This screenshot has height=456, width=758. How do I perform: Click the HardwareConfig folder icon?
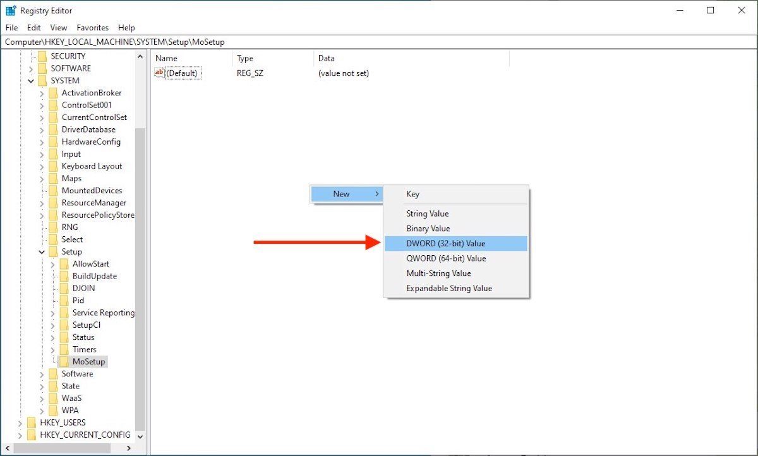(53, 142)
